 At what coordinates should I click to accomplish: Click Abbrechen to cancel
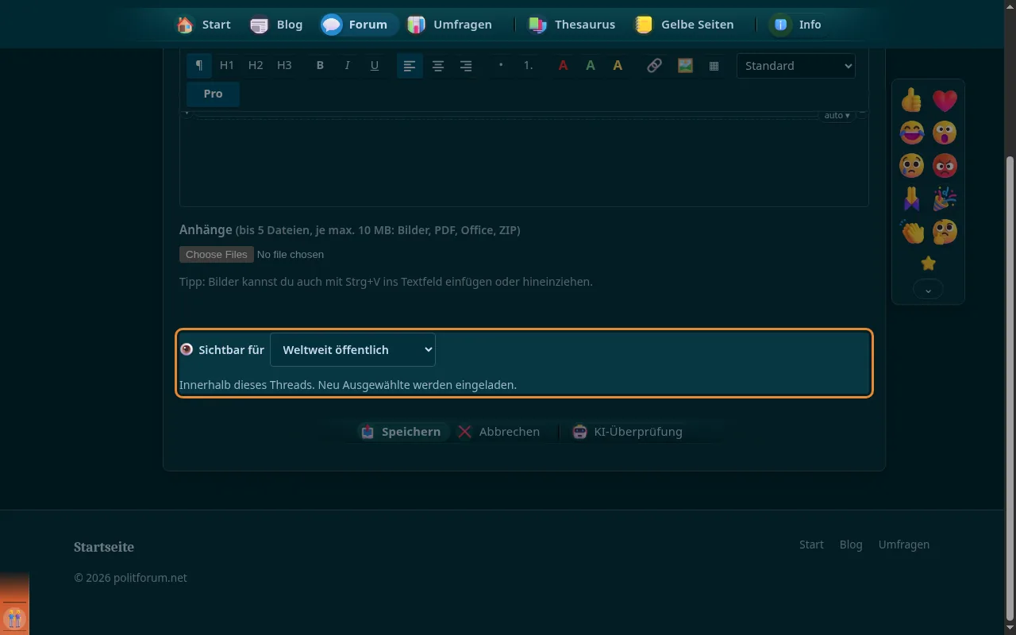tap(498, 432)
